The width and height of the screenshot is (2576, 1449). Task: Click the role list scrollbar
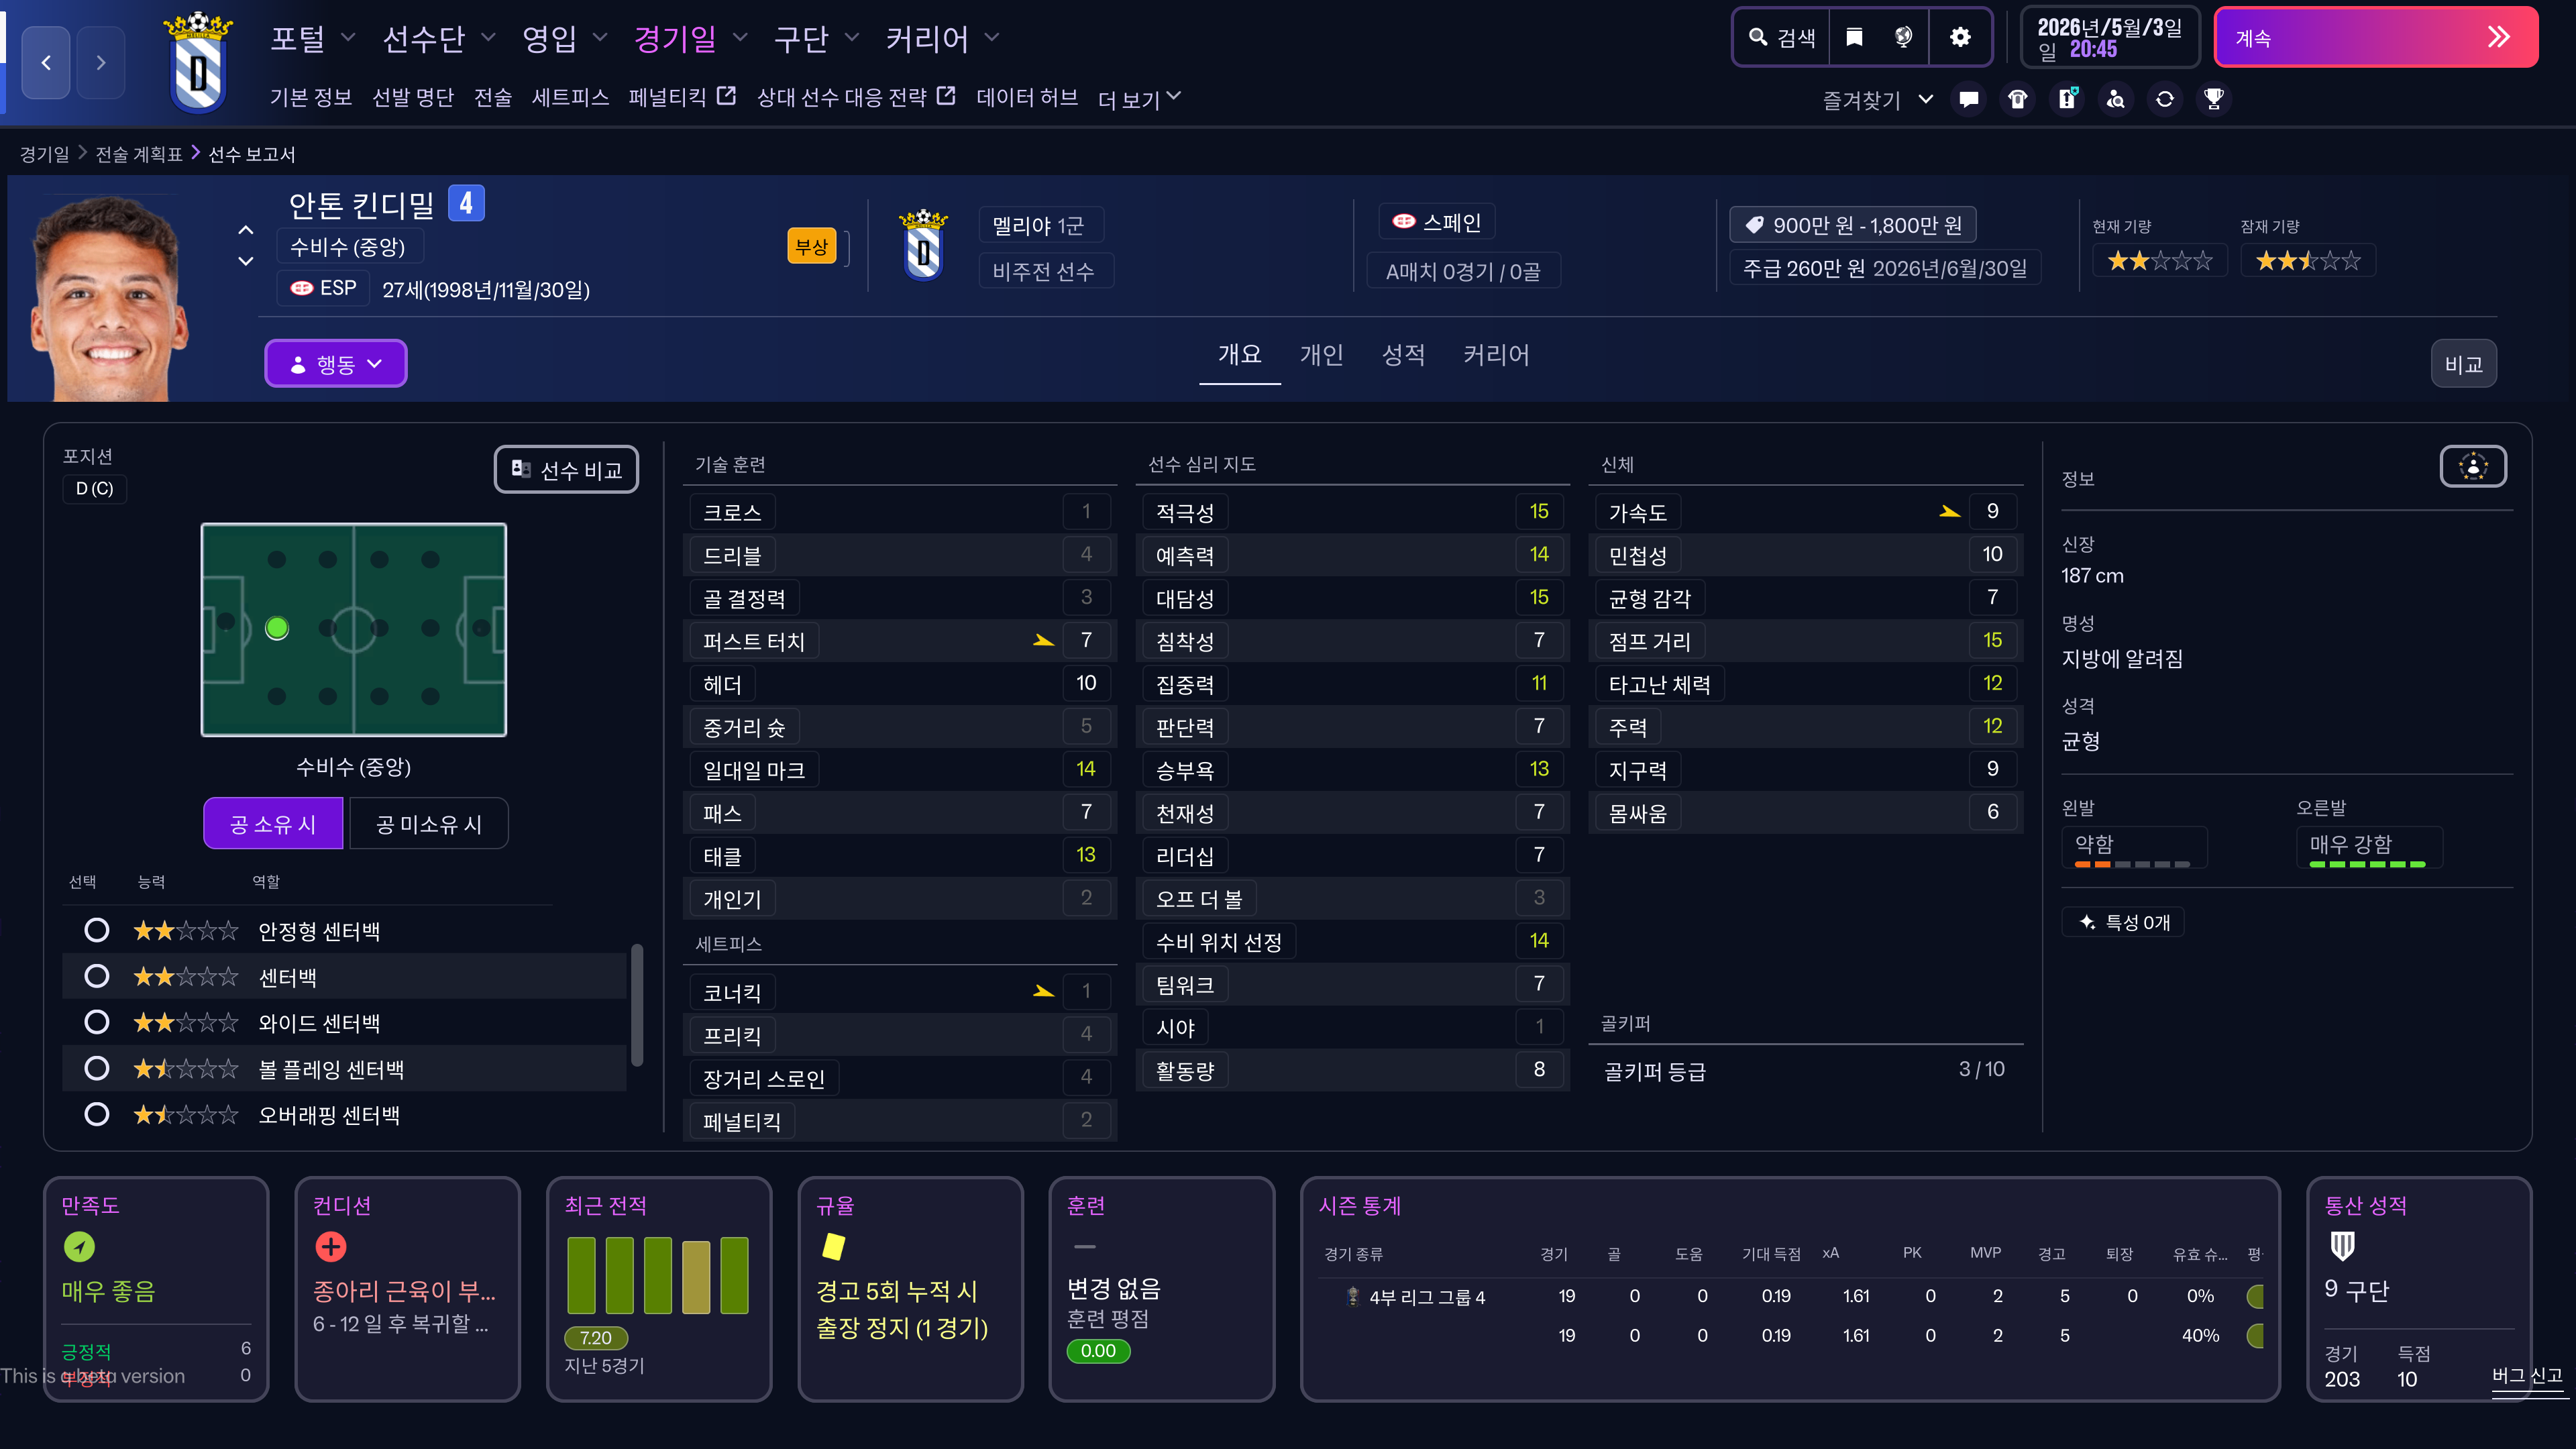click(x=637, y=1005)
